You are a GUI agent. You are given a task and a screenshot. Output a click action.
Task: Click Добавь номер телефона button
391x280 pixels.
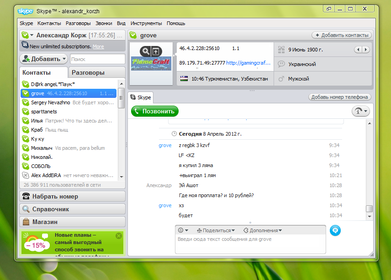[x=340, y=97]
